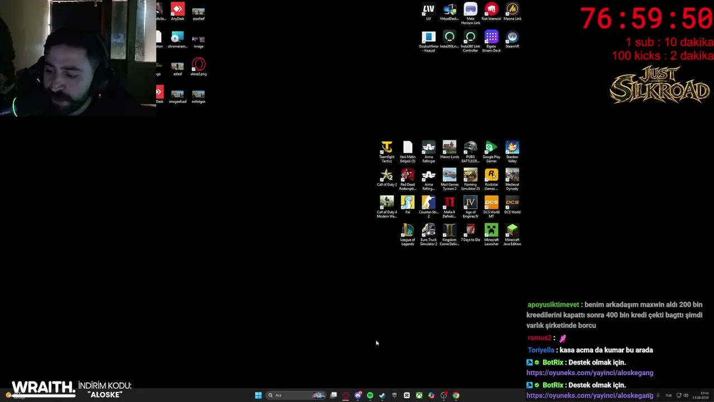Open the OculusMirror Kısayol shortcut

(428, 42)
